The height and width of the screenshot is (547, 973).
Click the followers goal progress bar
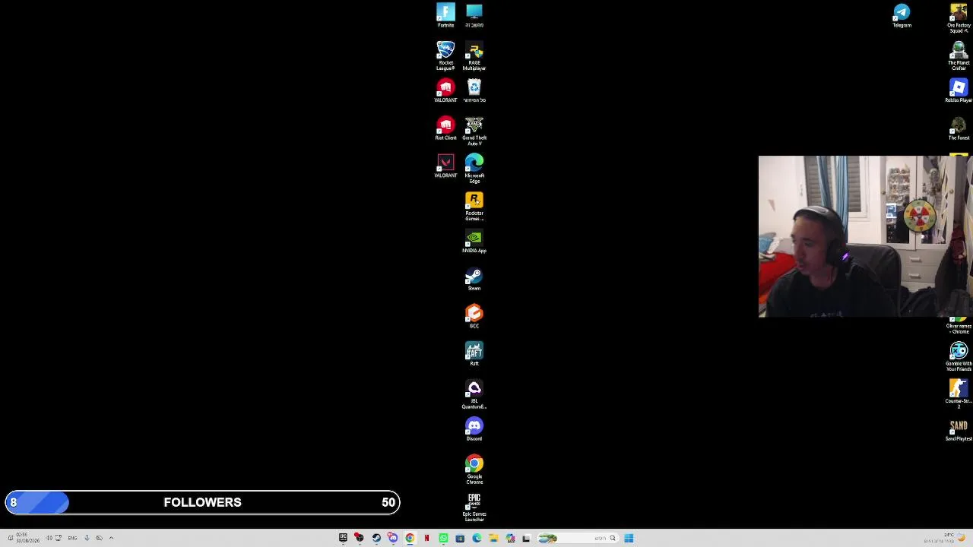(202, 502)
